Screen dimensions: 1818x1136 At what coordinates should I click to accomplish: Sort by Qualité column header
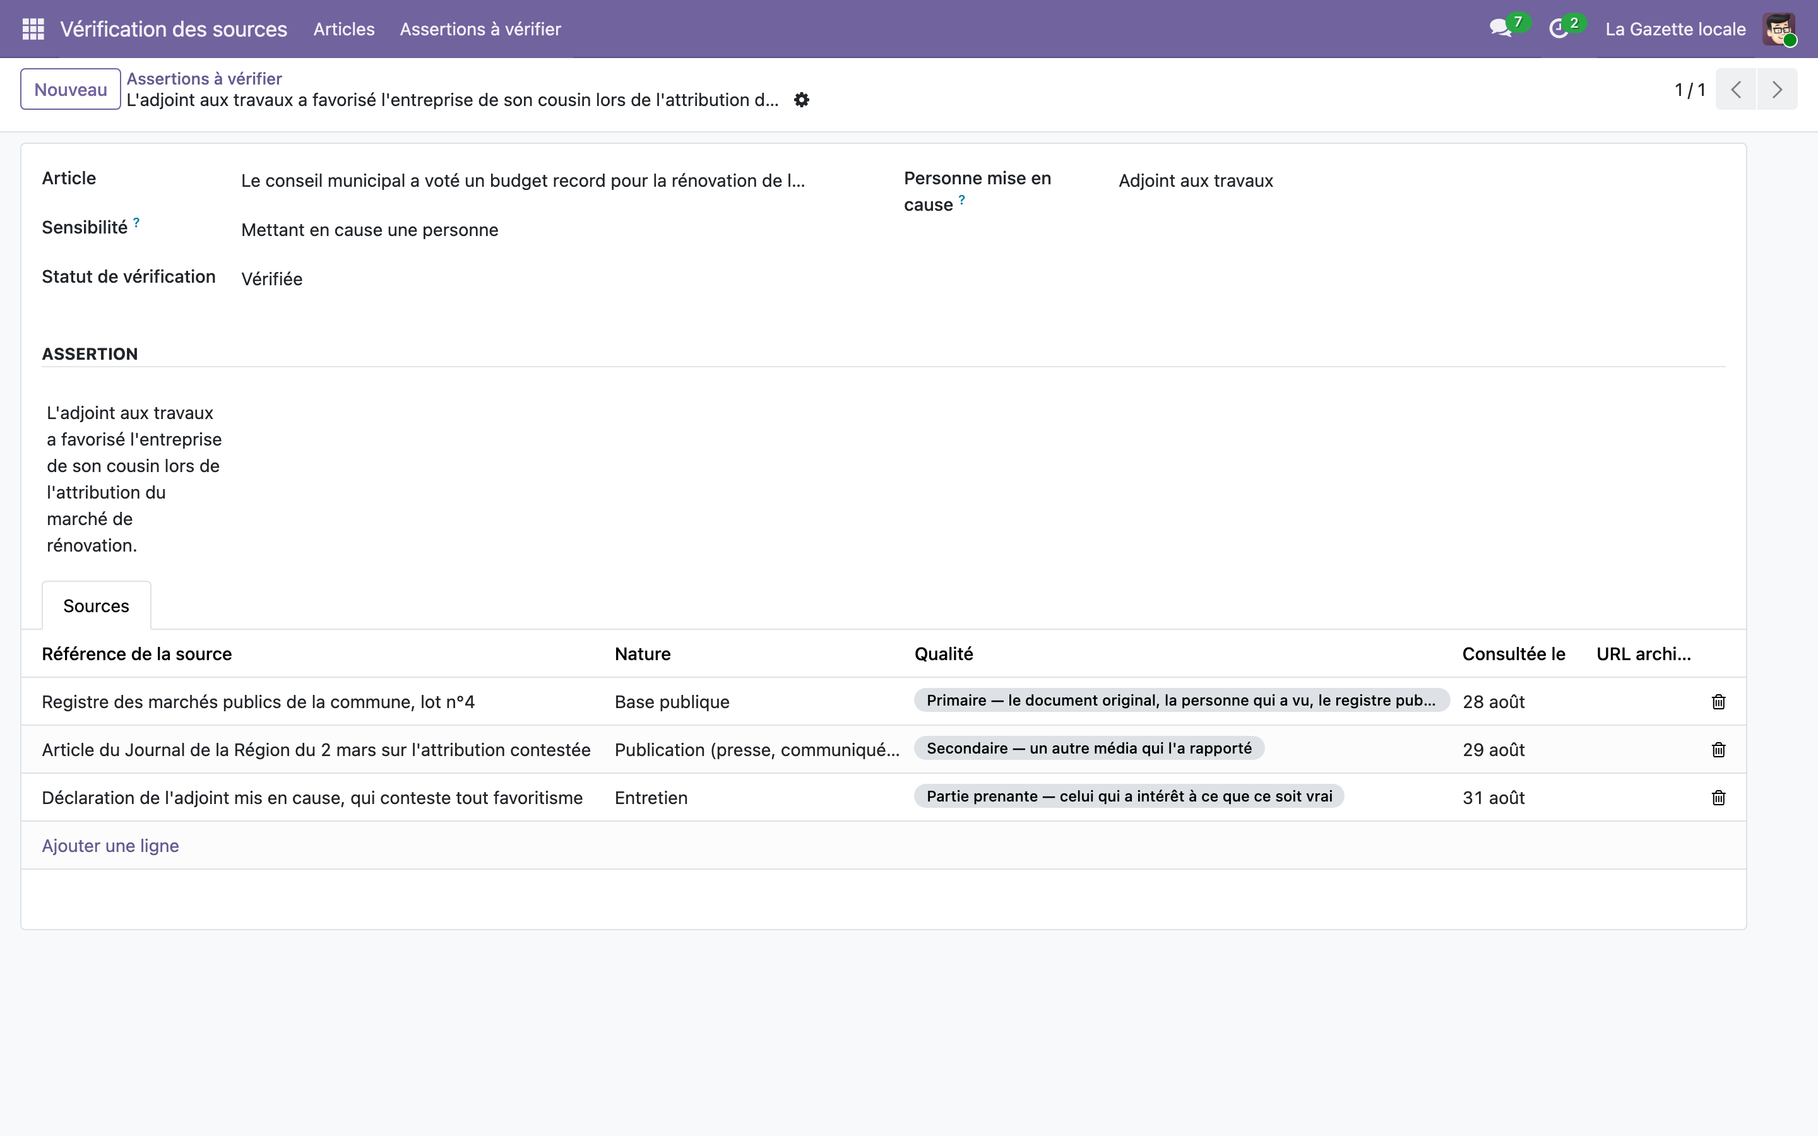[x=944, y=654]
